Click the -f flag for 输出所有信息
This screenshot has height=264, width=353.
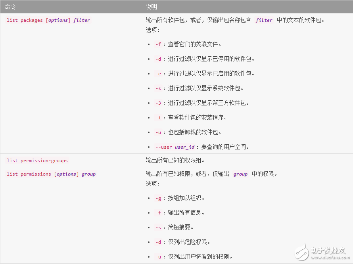point(158,213)
